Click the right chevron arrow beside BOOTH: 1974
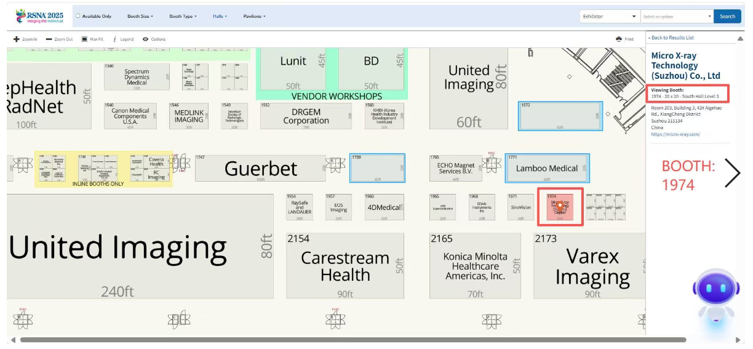753x349 pixels. point(732,173)
